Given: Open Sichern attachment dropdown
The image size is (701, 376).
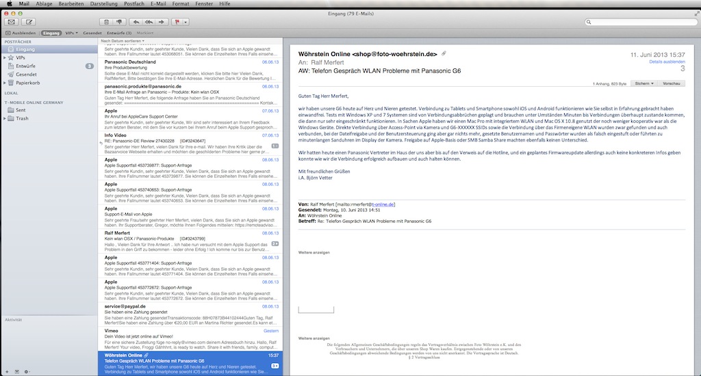Looking at the screenshot, I should pos(643,83).
